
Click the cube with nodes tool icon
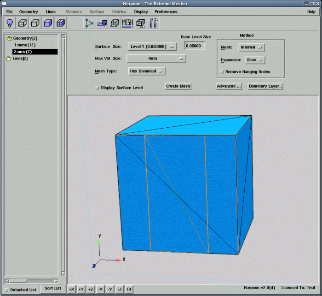pyautogui.click(x=115, y=23)
